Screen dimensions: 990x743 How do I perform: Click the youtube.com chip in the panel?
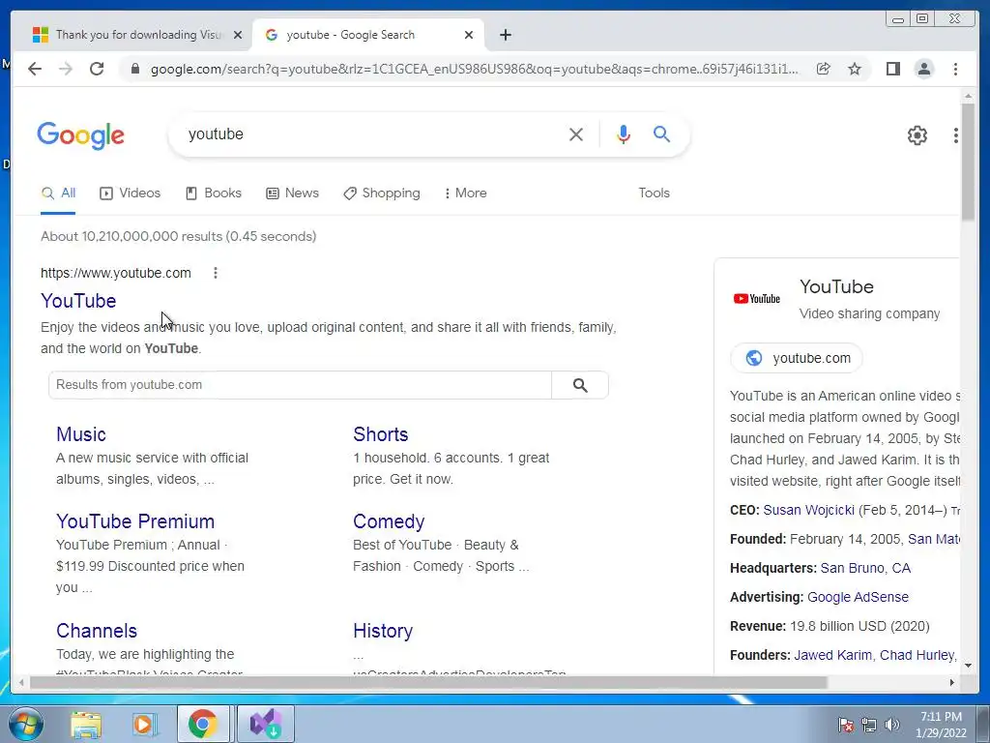[x=797, y=358]
